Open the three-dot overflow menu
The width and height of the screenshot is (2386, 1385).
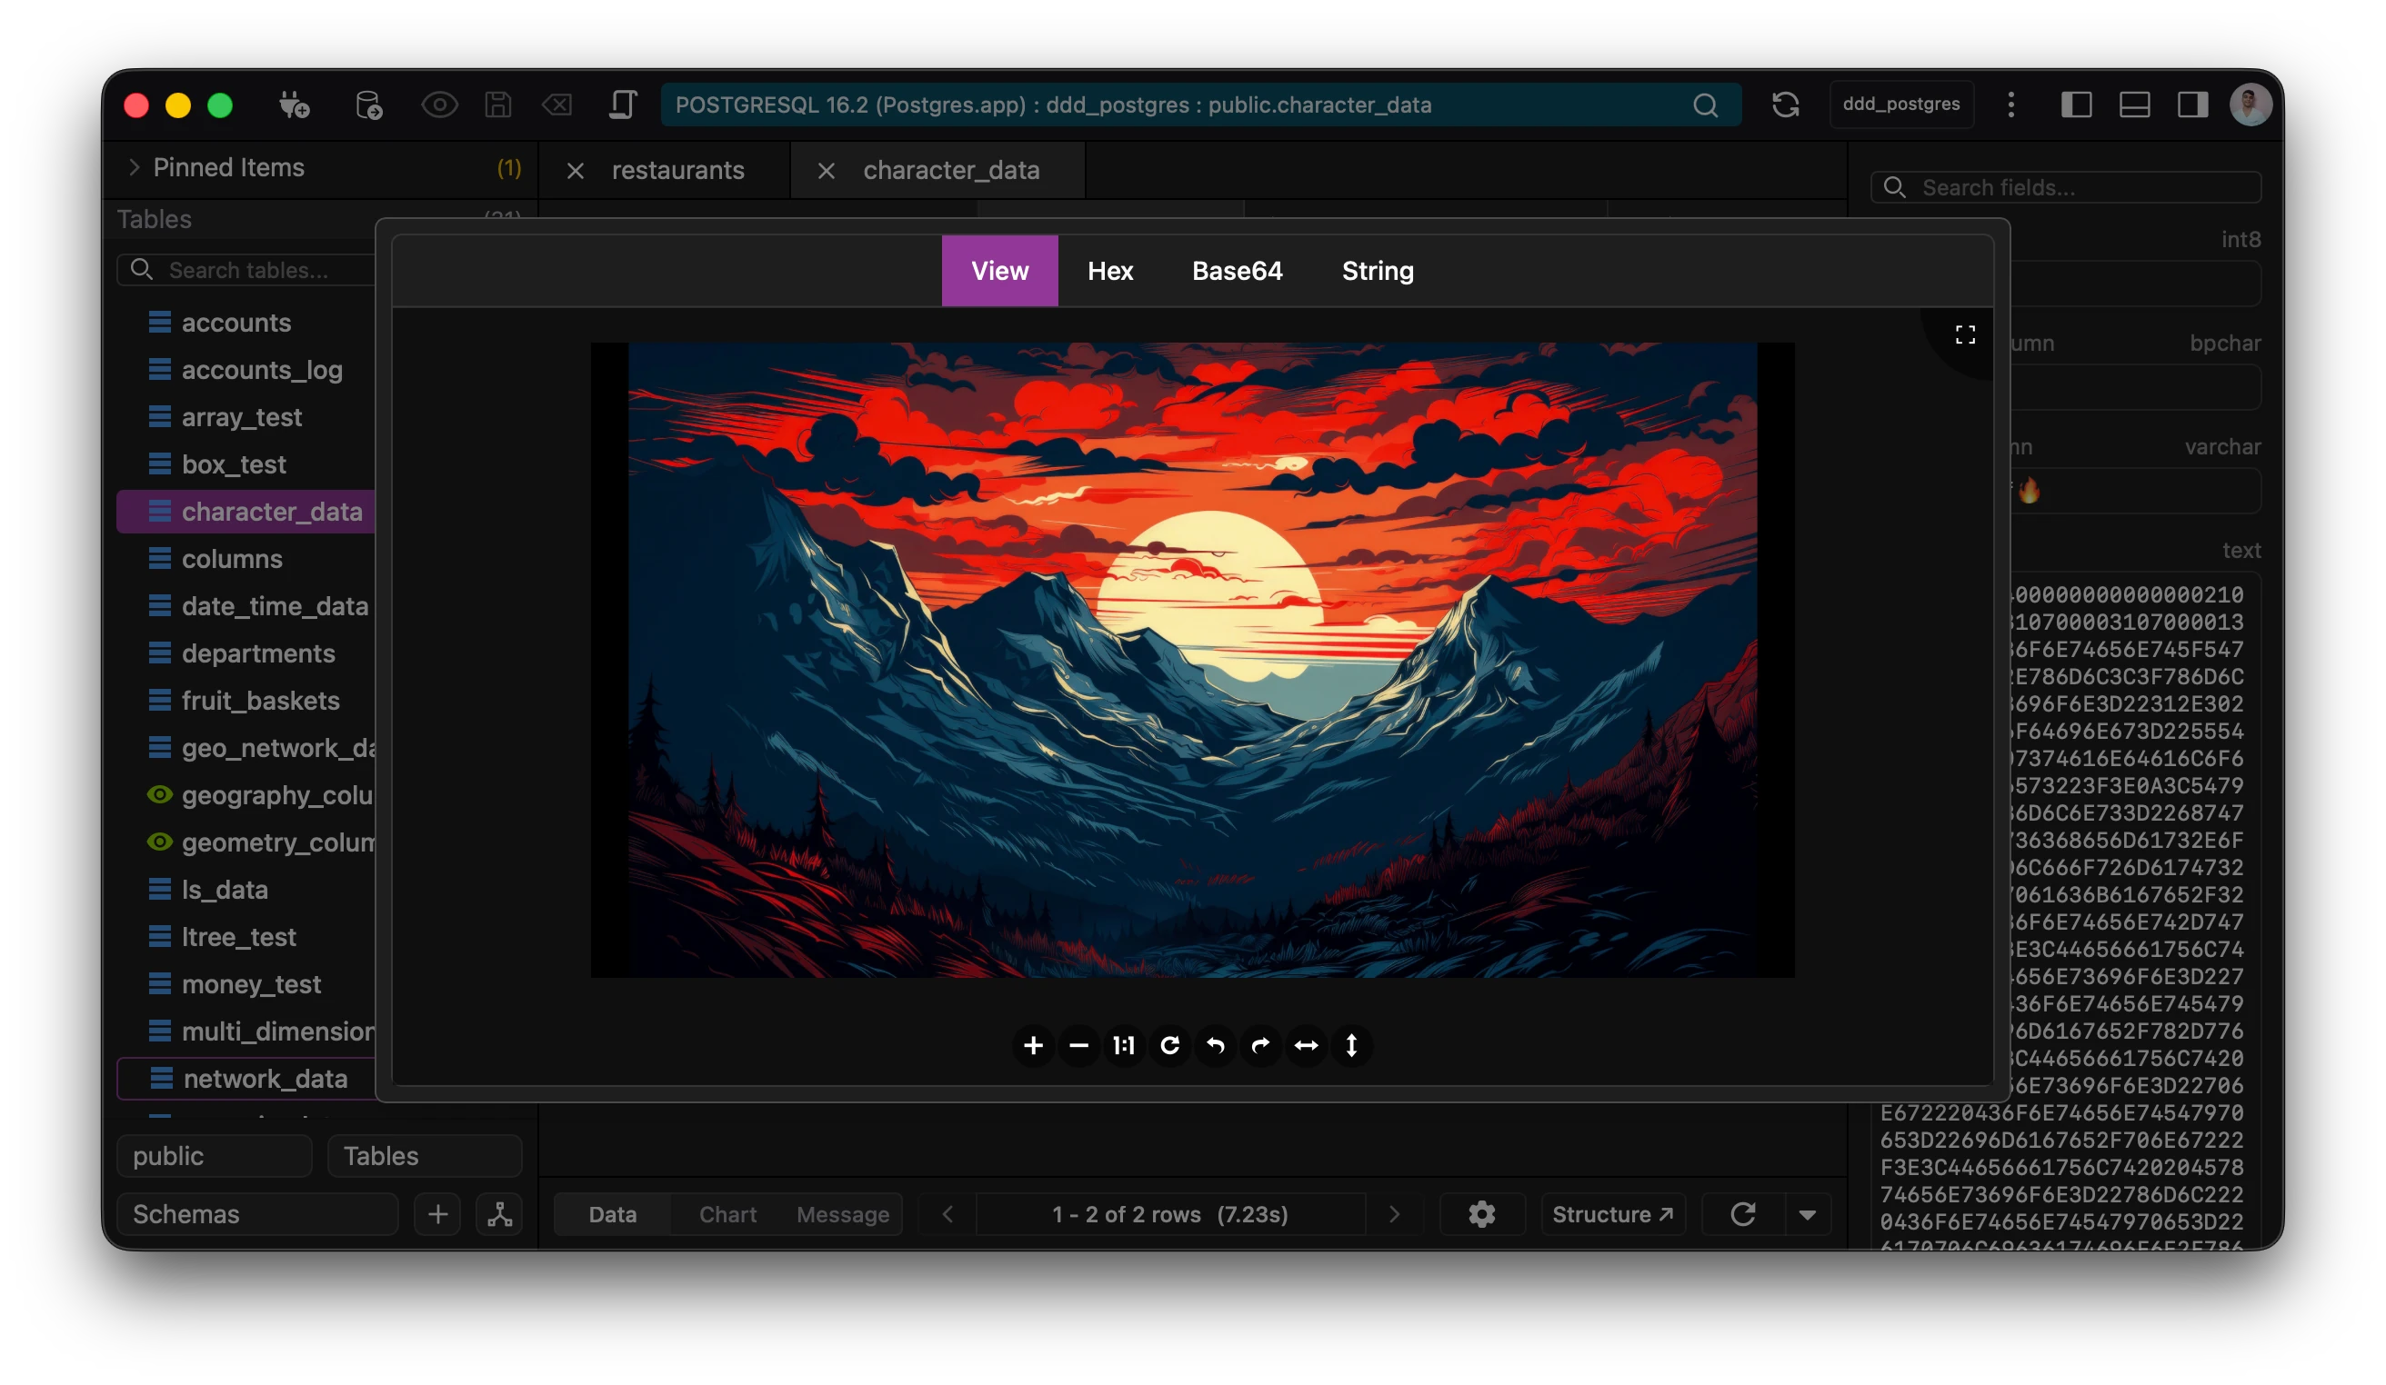tap(2011, 105)
